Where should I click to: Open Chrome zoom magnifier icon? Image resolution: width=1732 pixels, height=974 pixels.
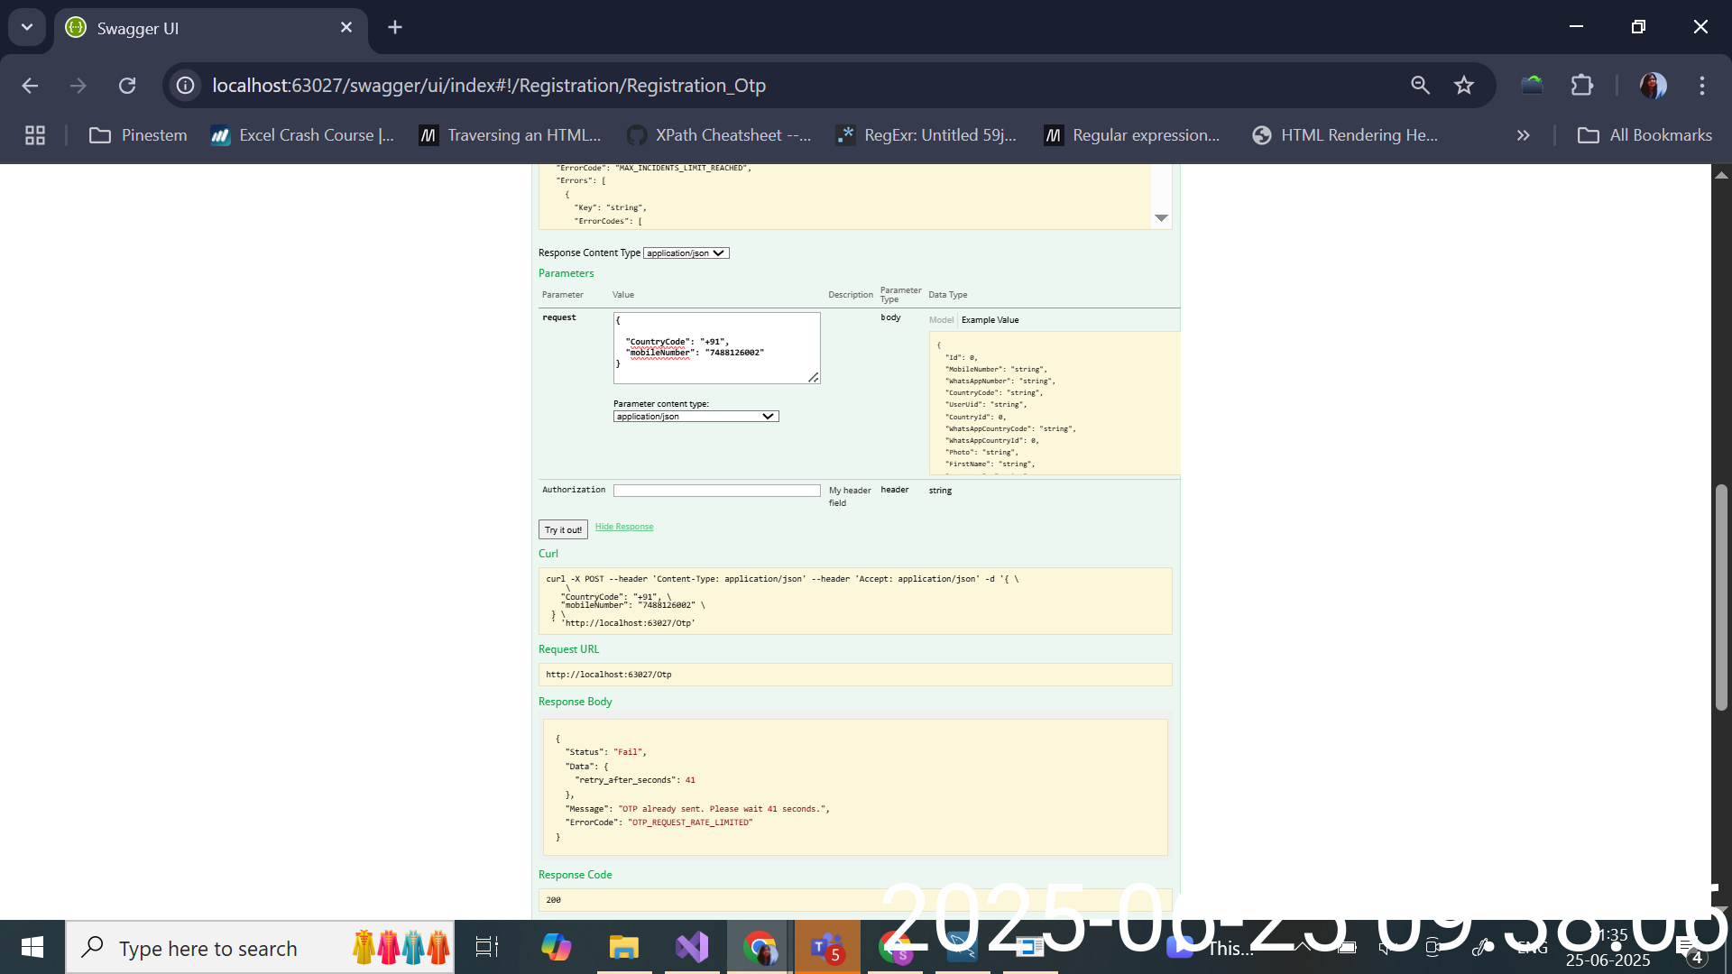pos(1420,86)
